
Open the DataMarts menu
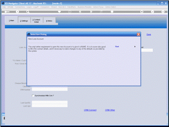point(72,7)
